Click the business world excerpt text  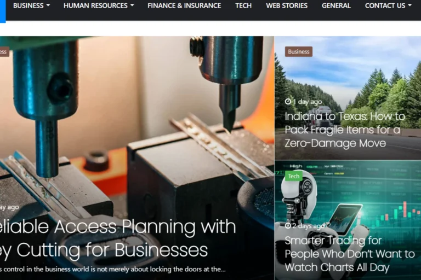click(113, 269)
